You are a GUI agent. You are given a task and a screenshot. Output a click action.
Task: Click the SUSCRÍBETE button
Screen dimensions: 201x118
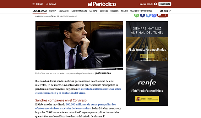(165, 4)
